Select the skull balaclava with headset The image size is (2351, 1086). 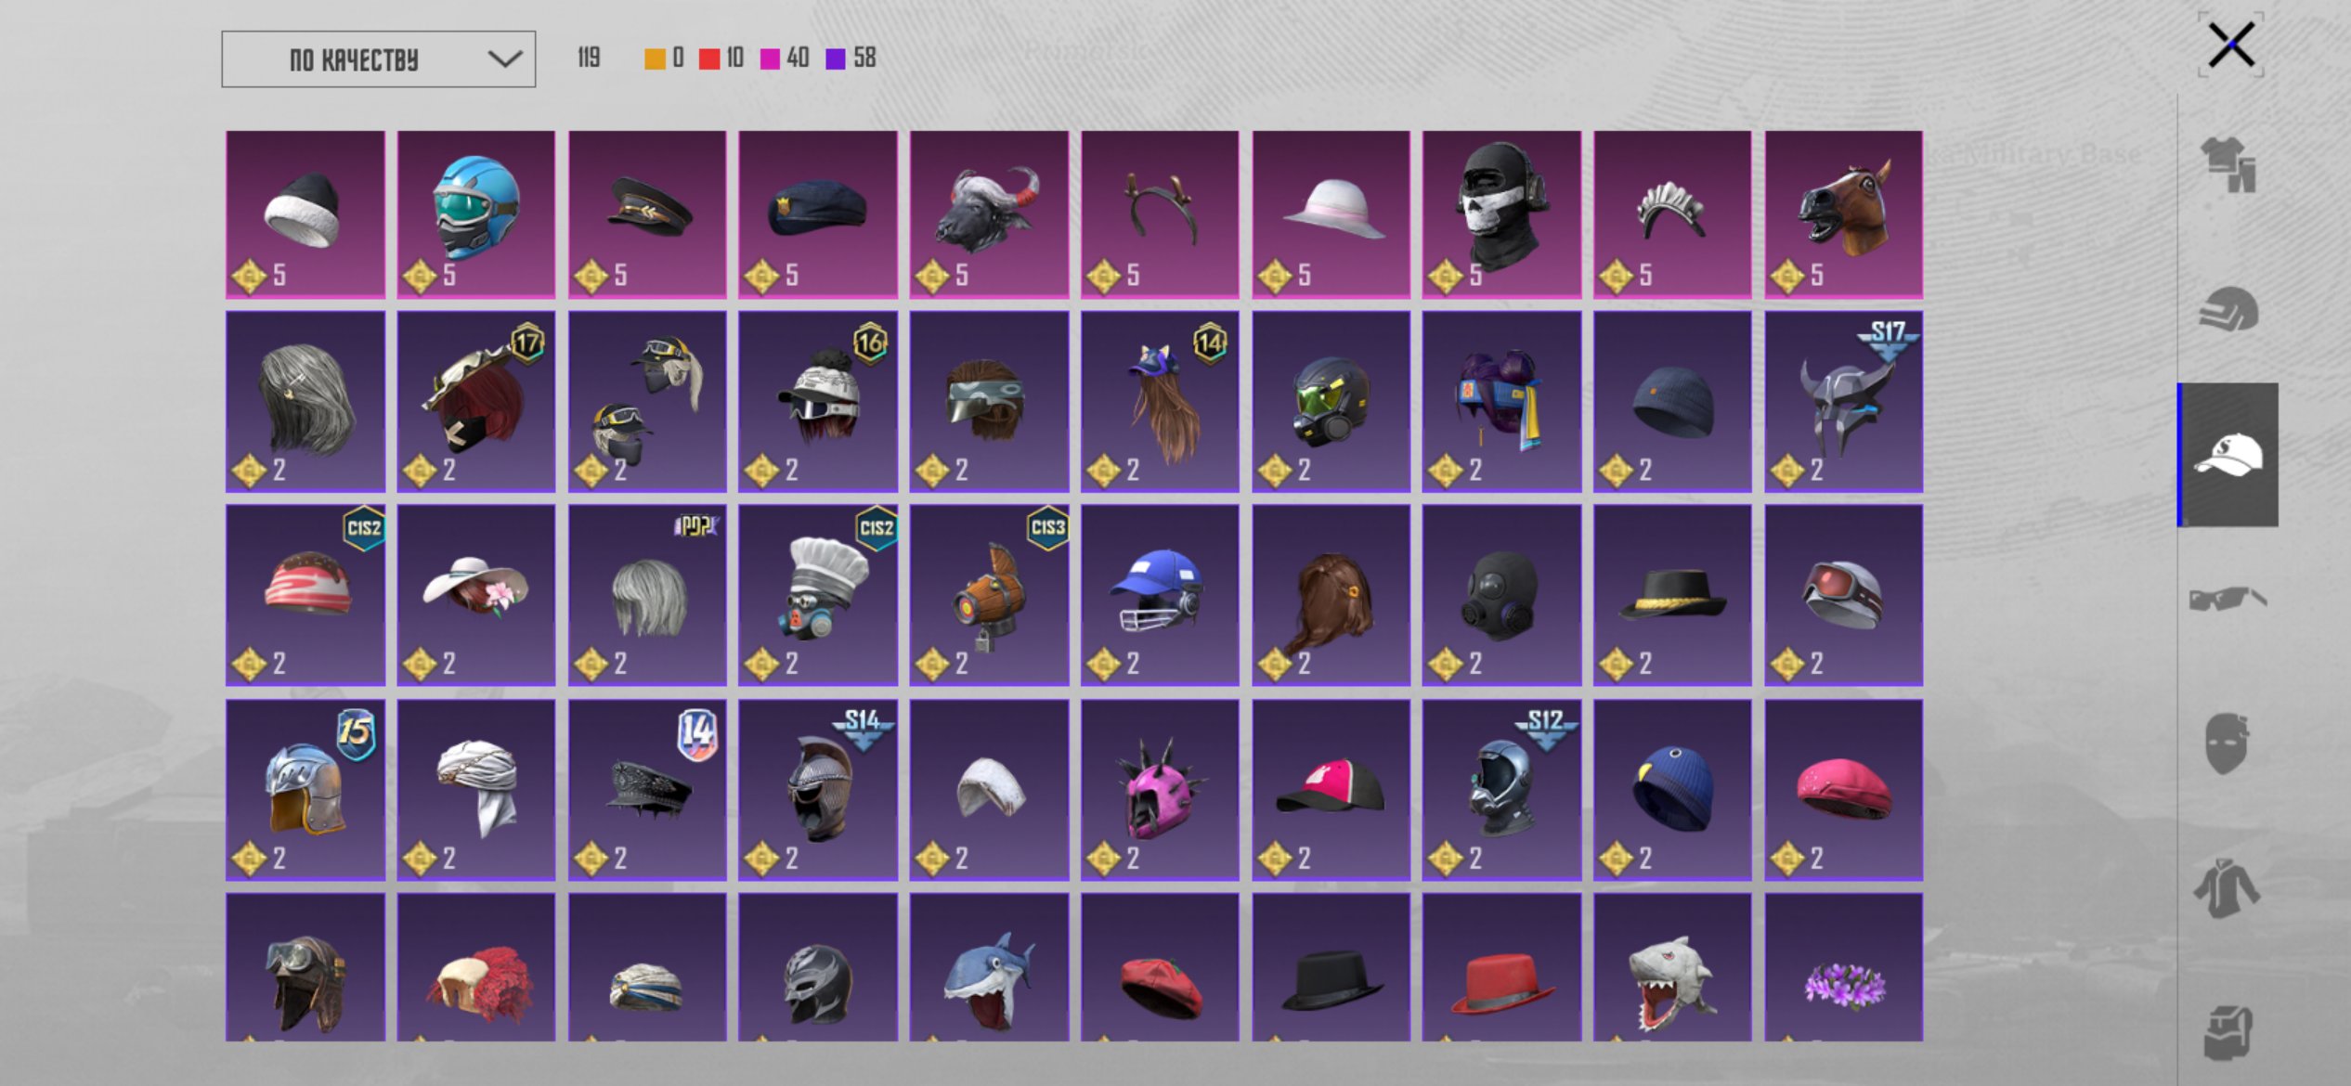[1501, 214]
